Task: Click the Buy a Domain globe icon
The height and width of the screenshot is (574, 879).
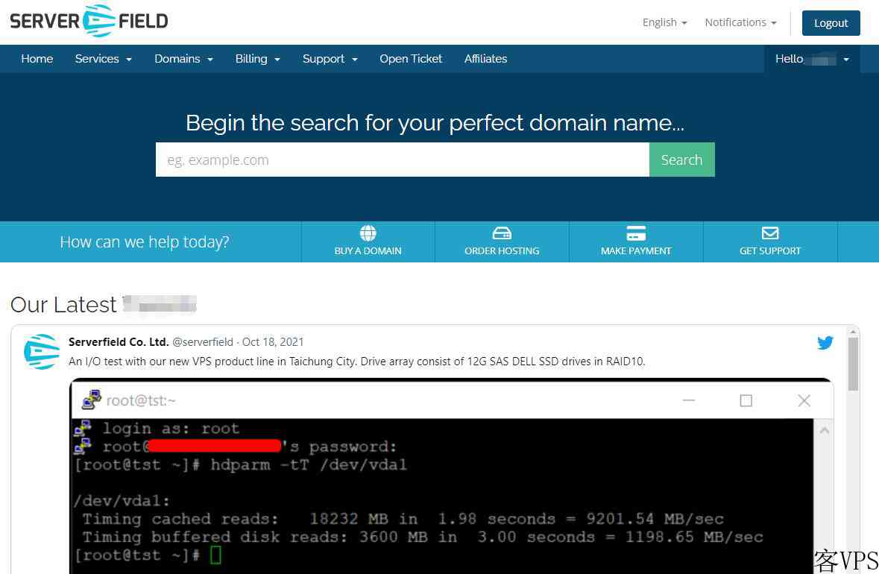Action: pos(368,233)
